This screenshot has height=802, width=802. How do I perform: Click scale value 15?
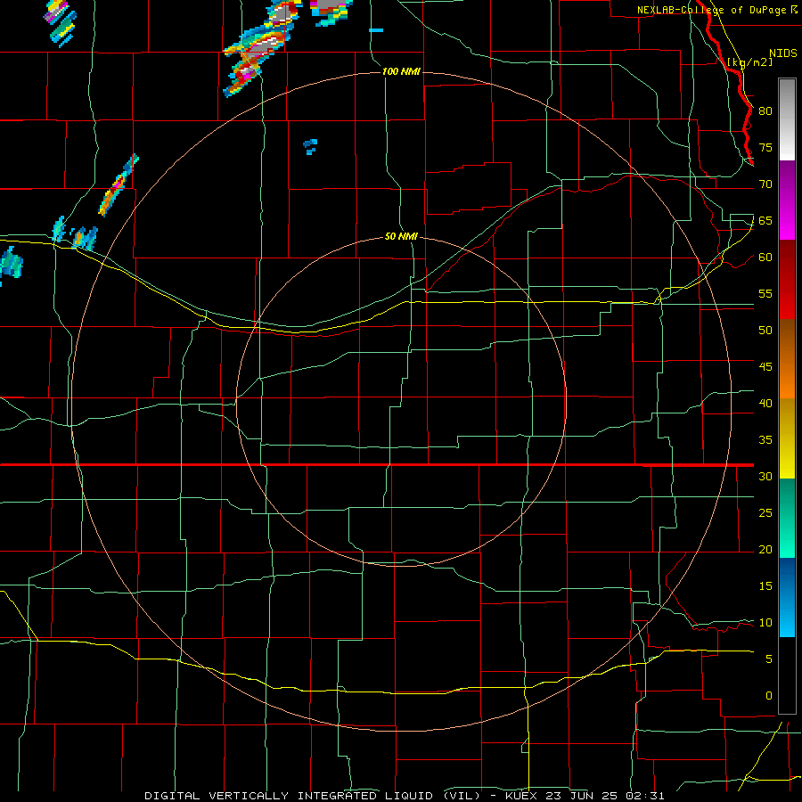coord(765,586)
